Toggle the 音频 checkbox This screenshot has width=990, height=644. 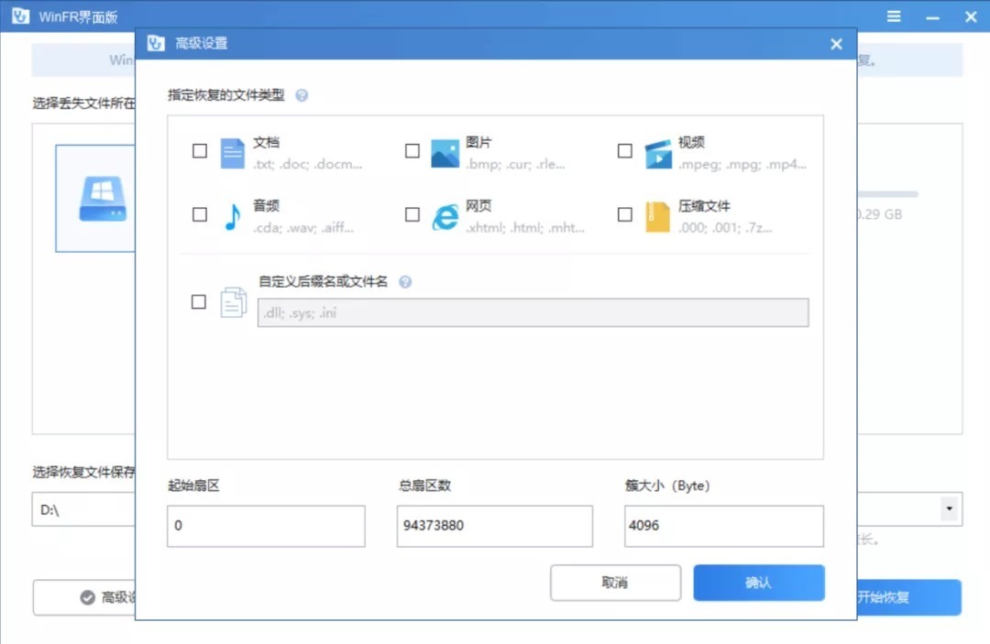click(x=200, y=214)
